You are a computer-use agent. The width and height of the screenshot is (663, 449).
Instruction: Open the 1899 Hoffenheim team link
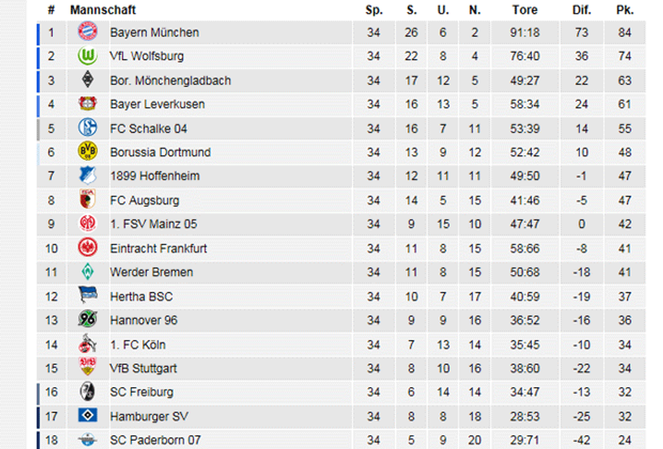pos(155,176)
